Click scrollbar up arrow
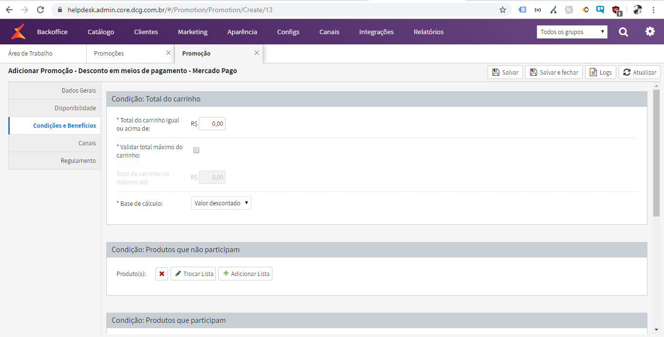The height and width of the screenshot is (337, 664). coord(656,85)
